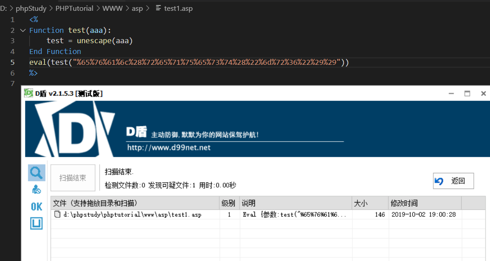Click unescape(aaa) on editor line 3
This screenshot has width=490, height=261.
click(x=105, y=40)
